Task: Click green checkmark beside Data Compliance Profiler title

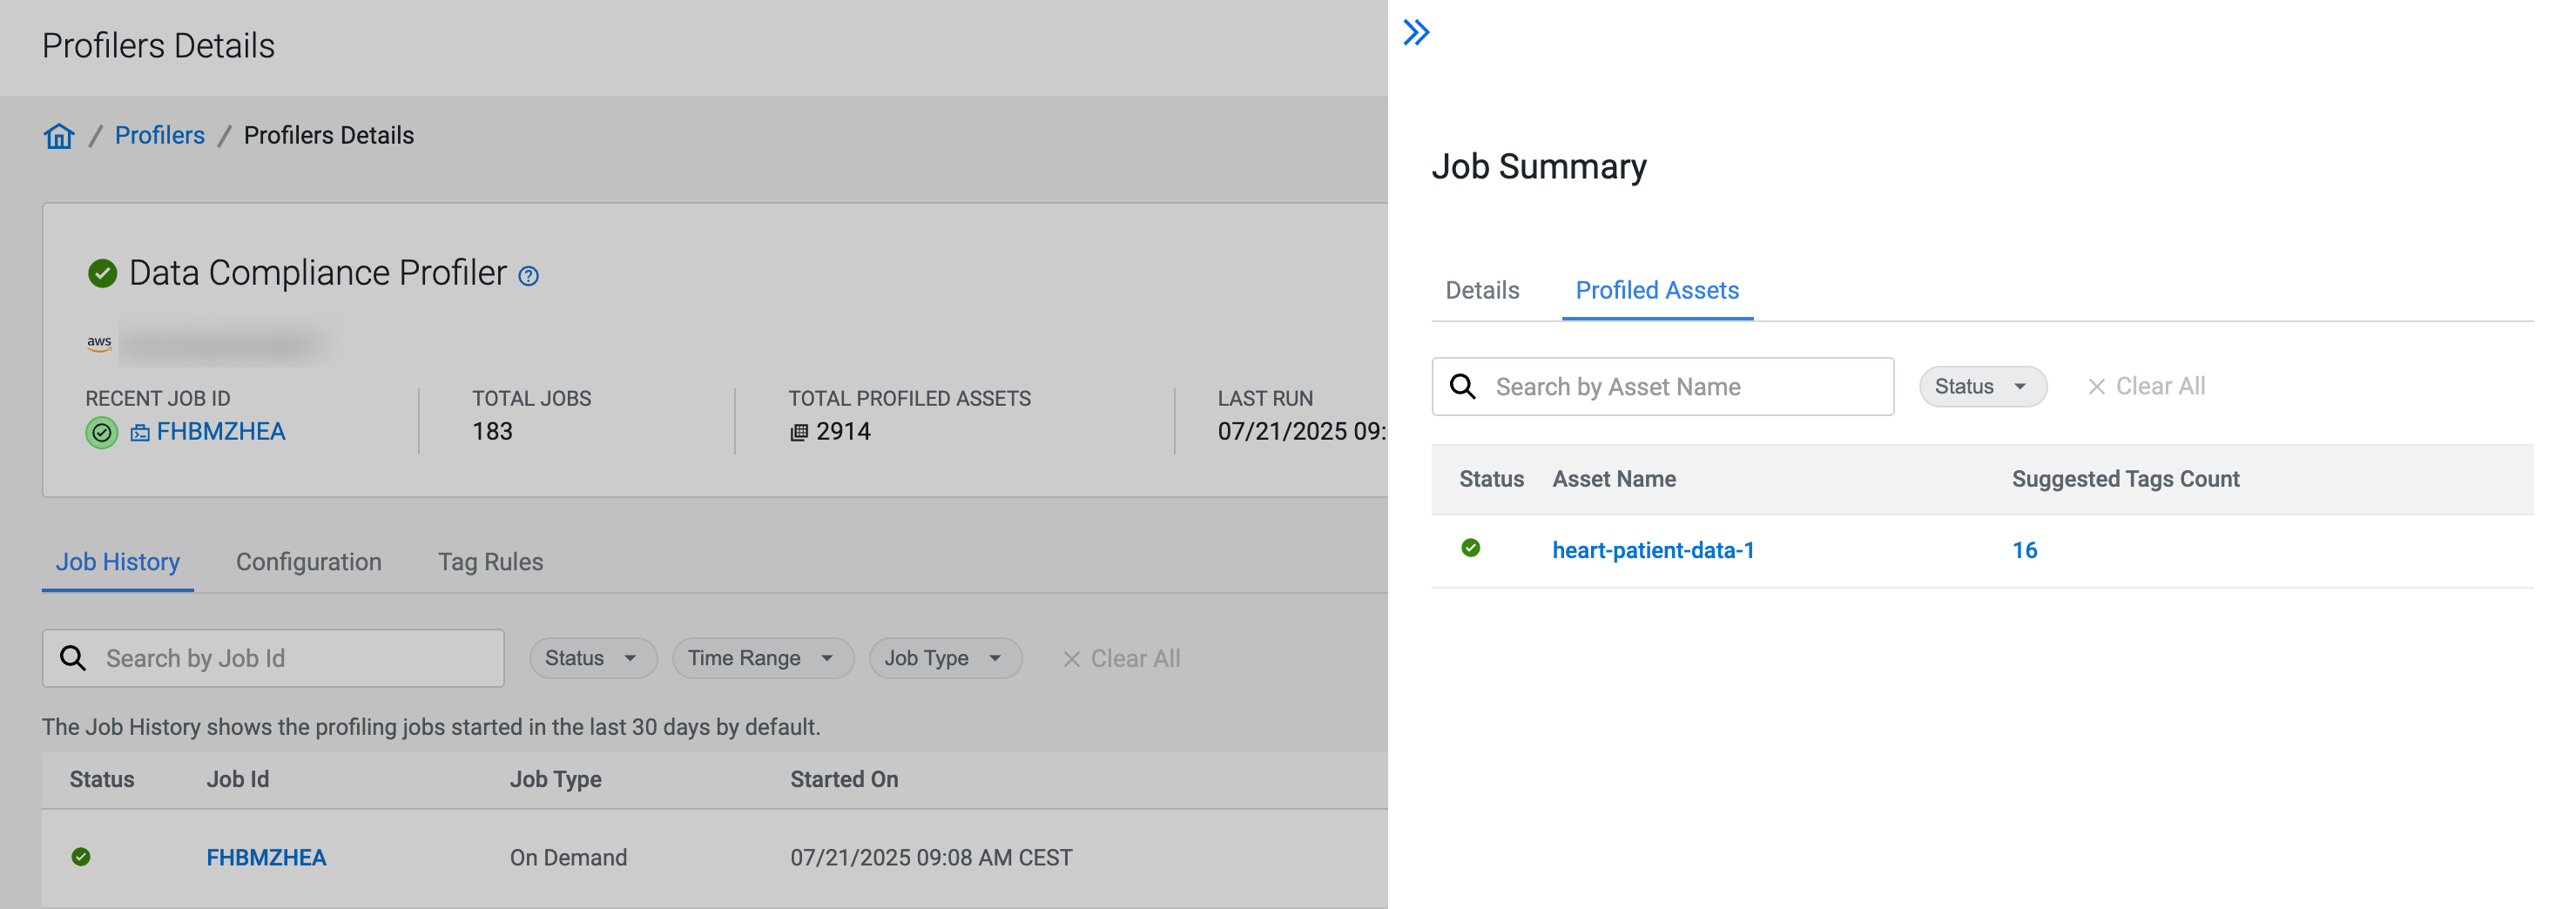Action: (102, 273)
